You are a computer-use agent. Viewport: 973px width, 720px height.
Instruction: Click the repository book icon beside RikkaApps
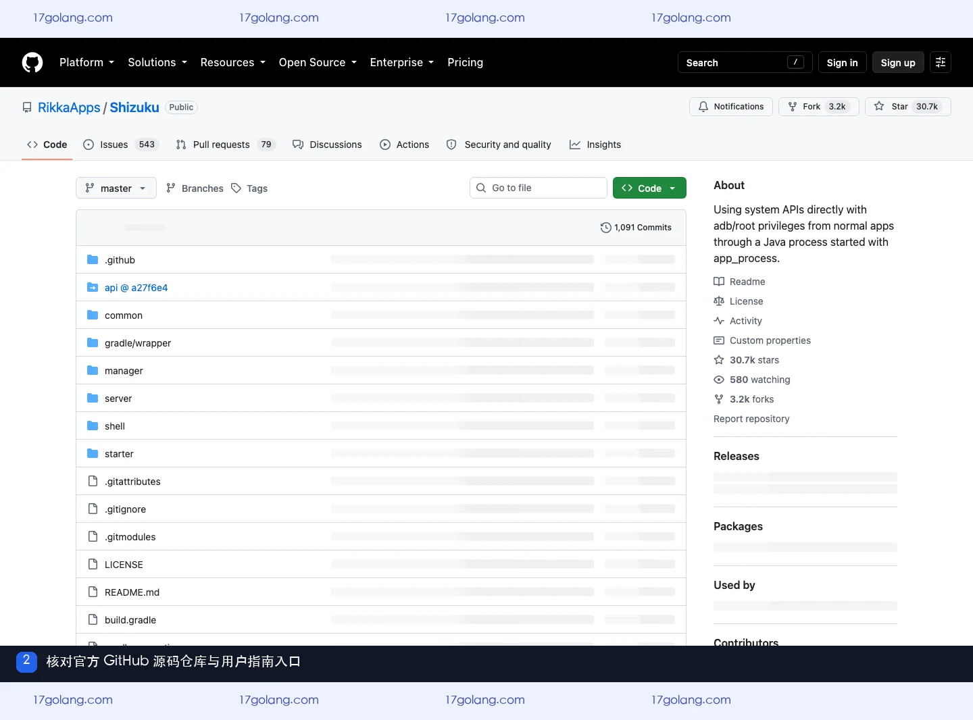27,107
